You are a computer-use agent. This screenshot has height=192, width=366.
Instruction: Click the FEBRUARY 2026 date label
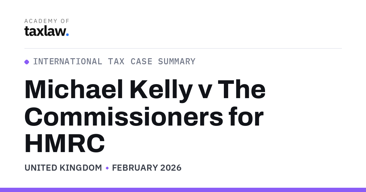click(x=147, y=168)
